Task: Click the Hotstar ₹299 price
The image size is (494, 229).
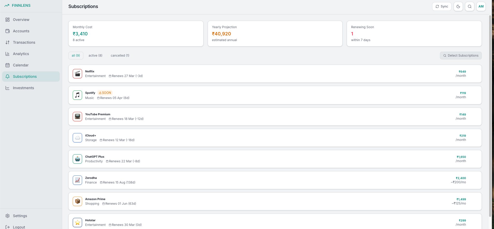Action: [x=462, y=220]
